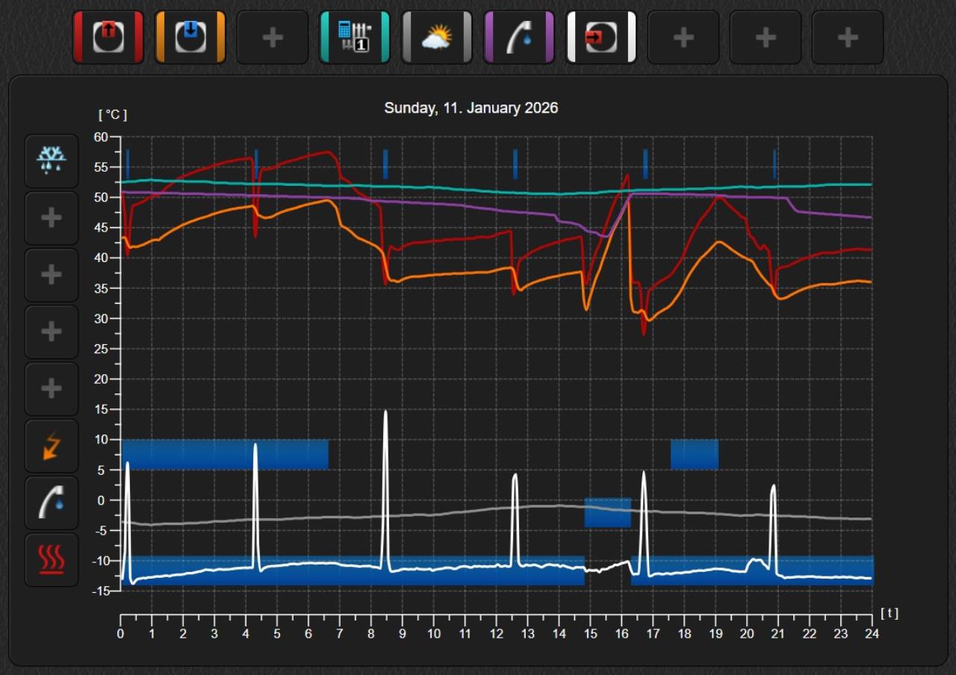This screenshot has width=956, height=675.
Task: Click the purple hot water tap button
Action: (x=519, y=37)
